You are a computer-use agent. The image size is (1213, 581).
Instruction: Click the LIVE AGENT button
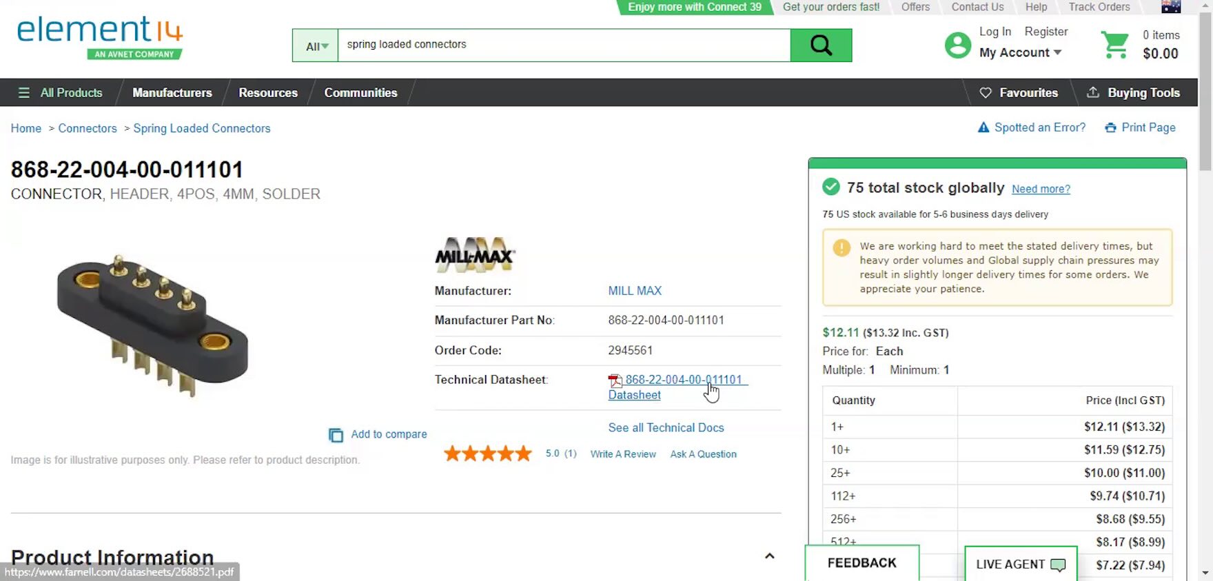[1020, 564]
